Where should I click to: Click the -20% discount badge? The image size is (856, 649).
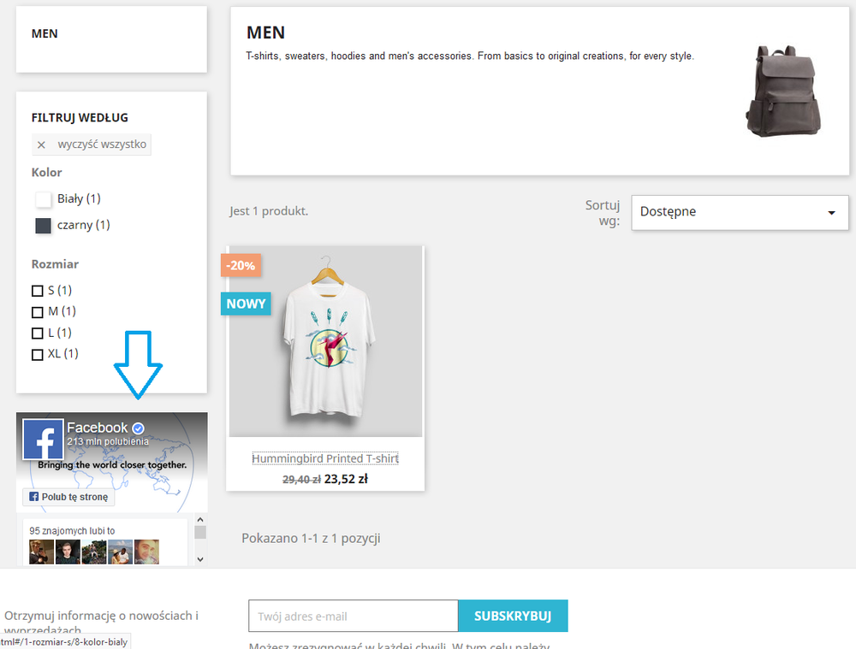[x=241, y=266]
